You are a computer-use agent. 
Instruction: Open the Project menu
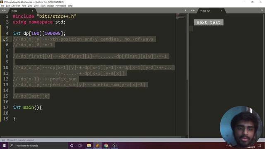tap(51, 6)
